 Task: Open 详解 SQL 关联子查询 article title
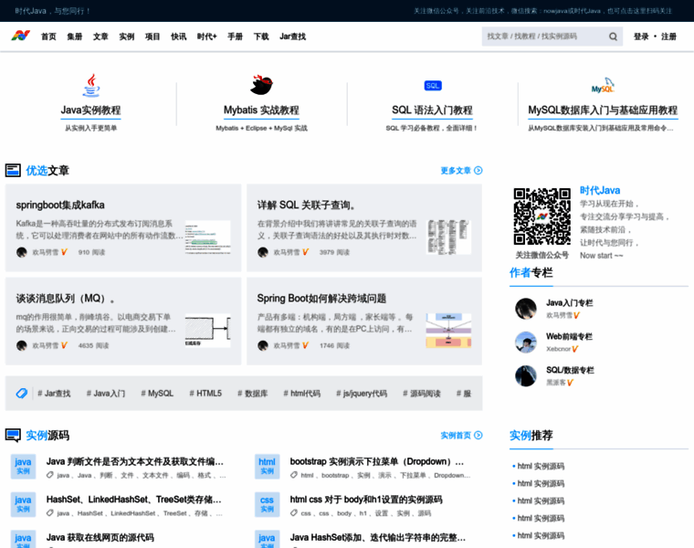[306, 205]
